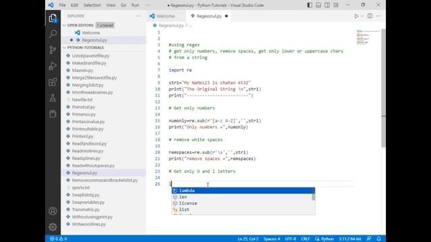
Task: Switch to the Regexsnul.py tab
Action: [x=209, y=16]
